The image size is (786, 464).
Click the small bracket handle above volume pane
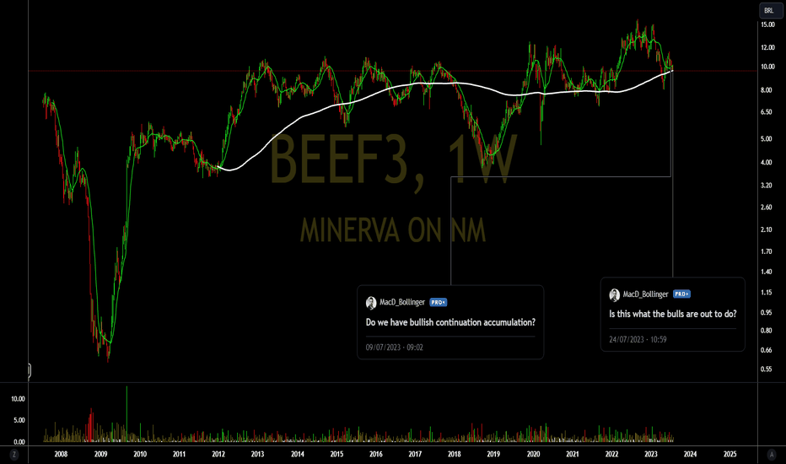[29, 370]
